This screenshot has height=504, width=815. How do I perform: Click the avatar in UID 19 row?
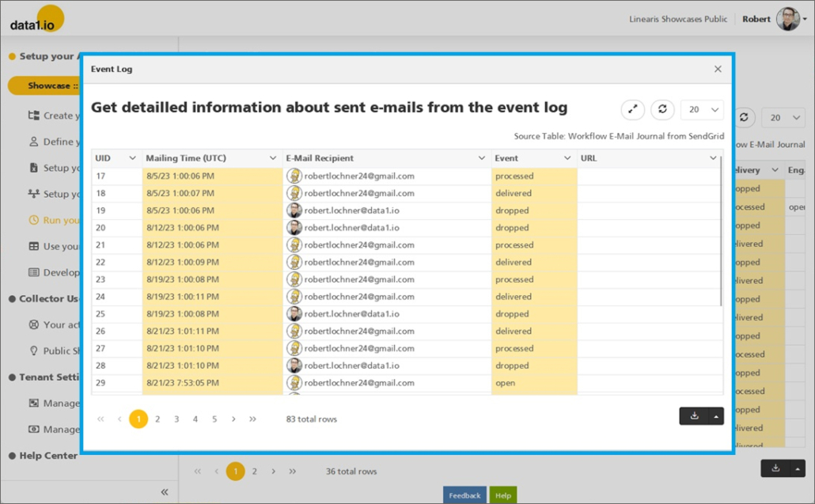pyautogui.click(x=294, y=210)
